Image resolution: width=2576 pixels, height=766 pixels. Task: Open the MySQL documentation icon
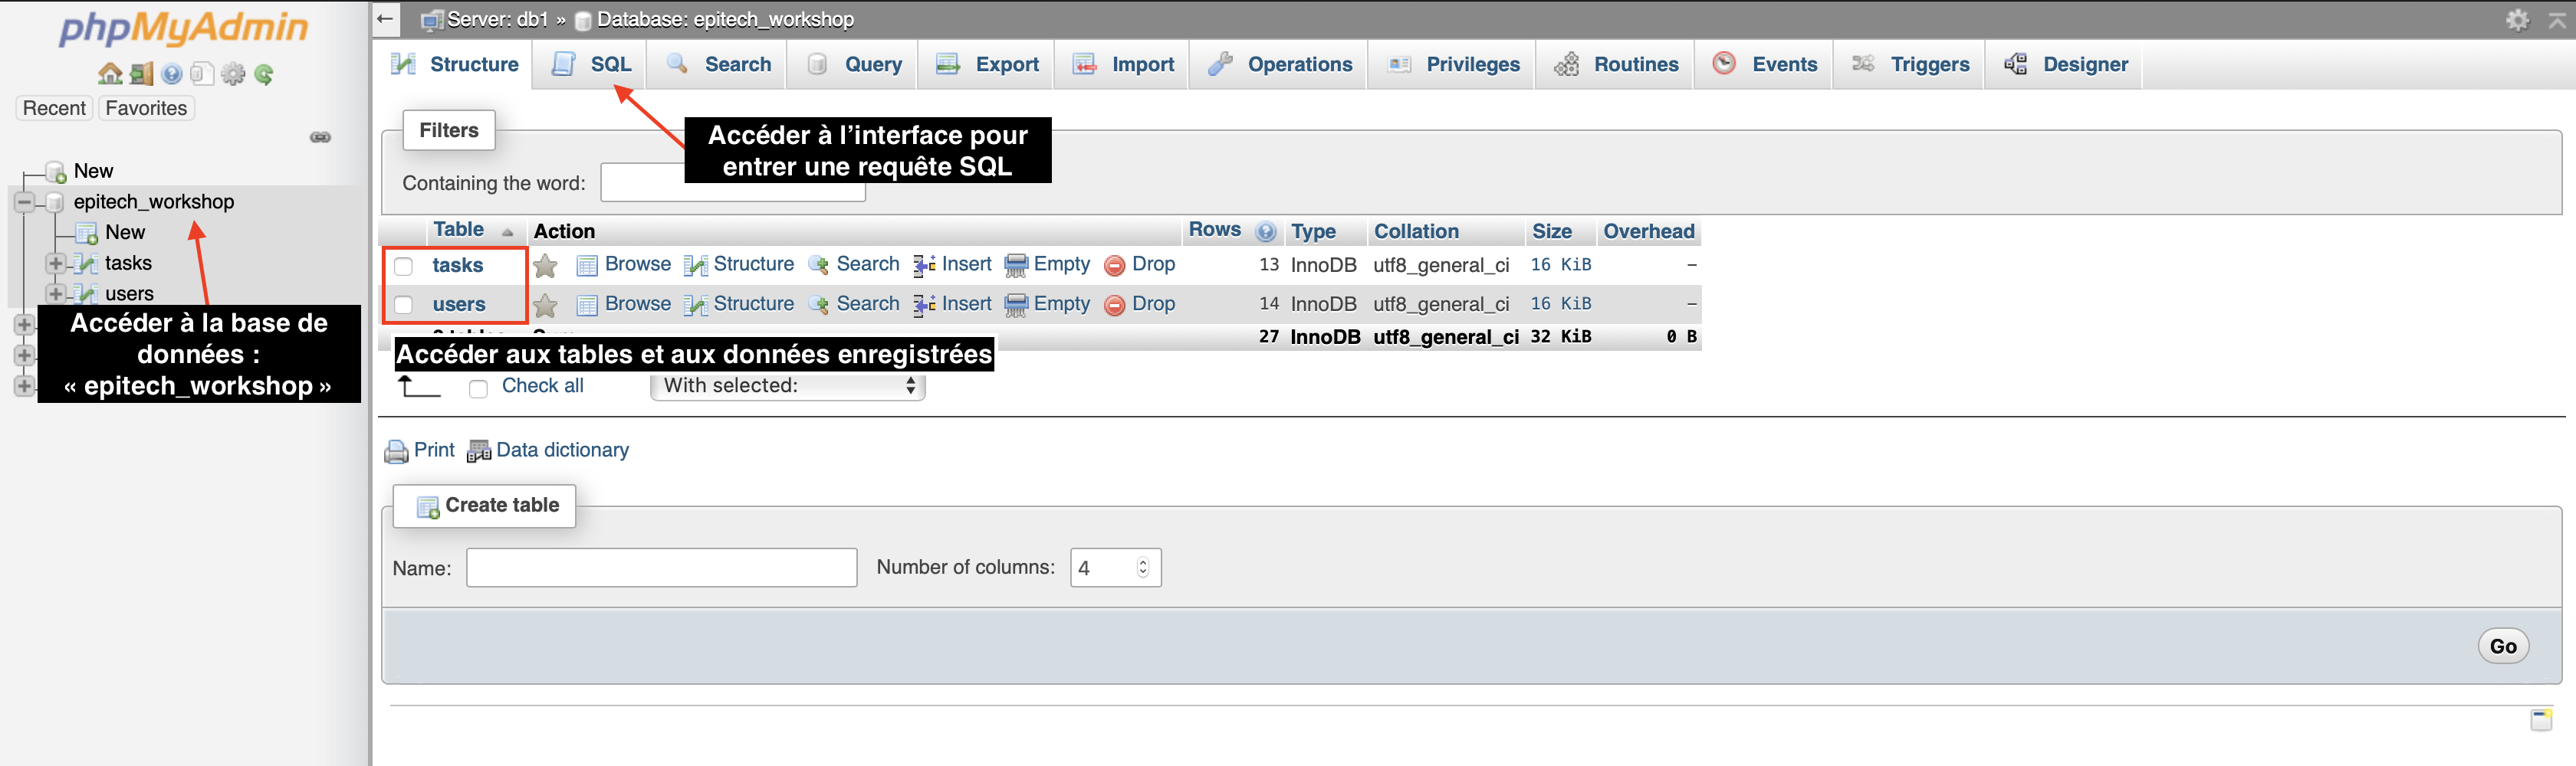point(202,74)
